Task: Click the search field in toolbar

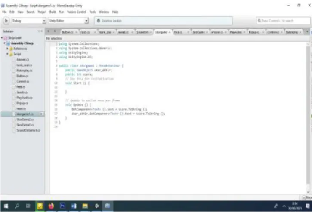Action: pos(283,21)
